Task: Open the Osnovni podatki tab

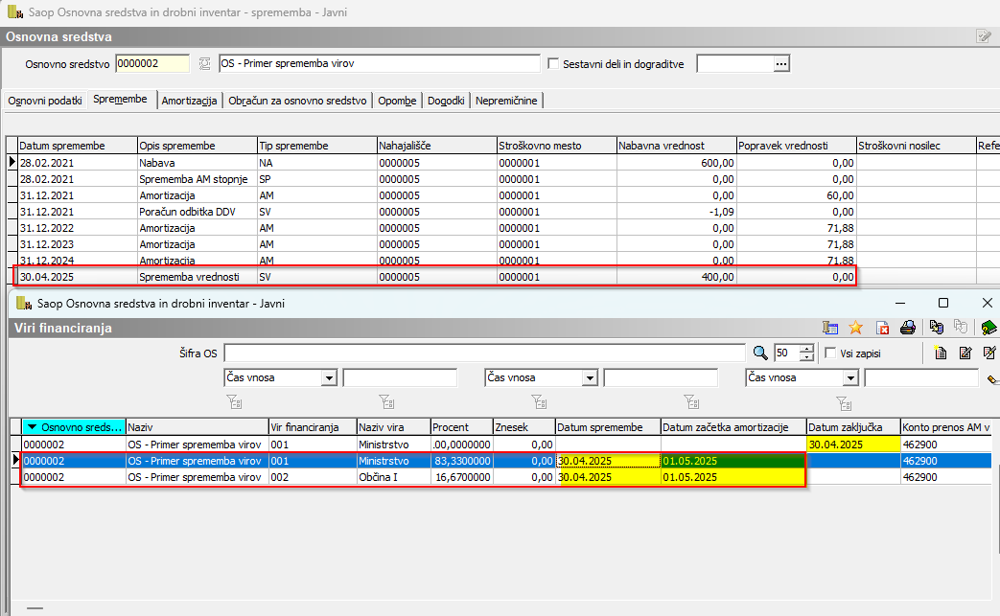Action: click(x=46, y=101)
